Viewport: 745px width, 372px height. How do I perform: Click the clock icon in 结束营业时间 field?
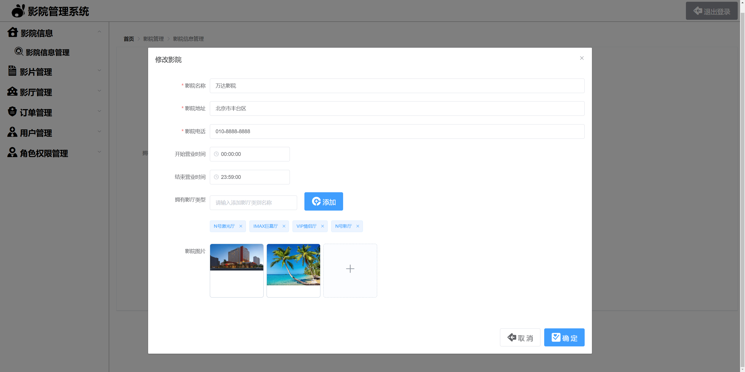(x=216, y=177)
